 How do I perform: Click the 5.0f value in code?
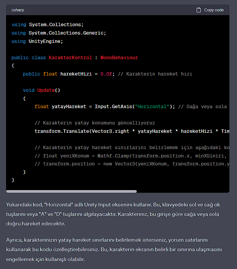click(x=106, y=74)
